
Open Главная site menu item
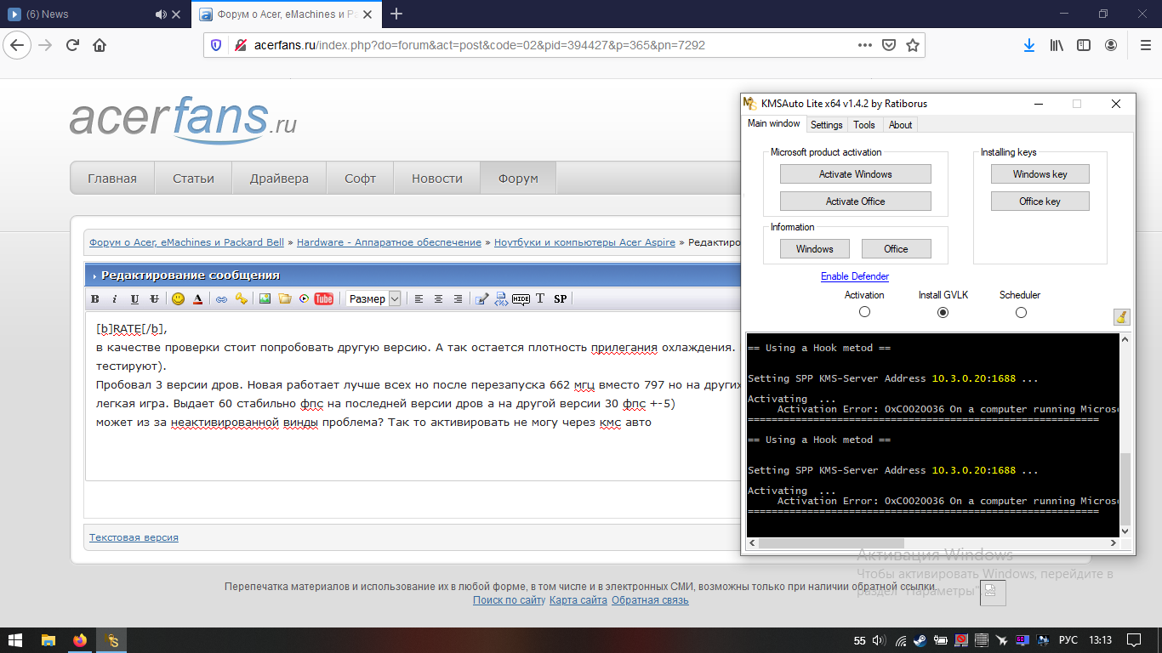point(112,179)
